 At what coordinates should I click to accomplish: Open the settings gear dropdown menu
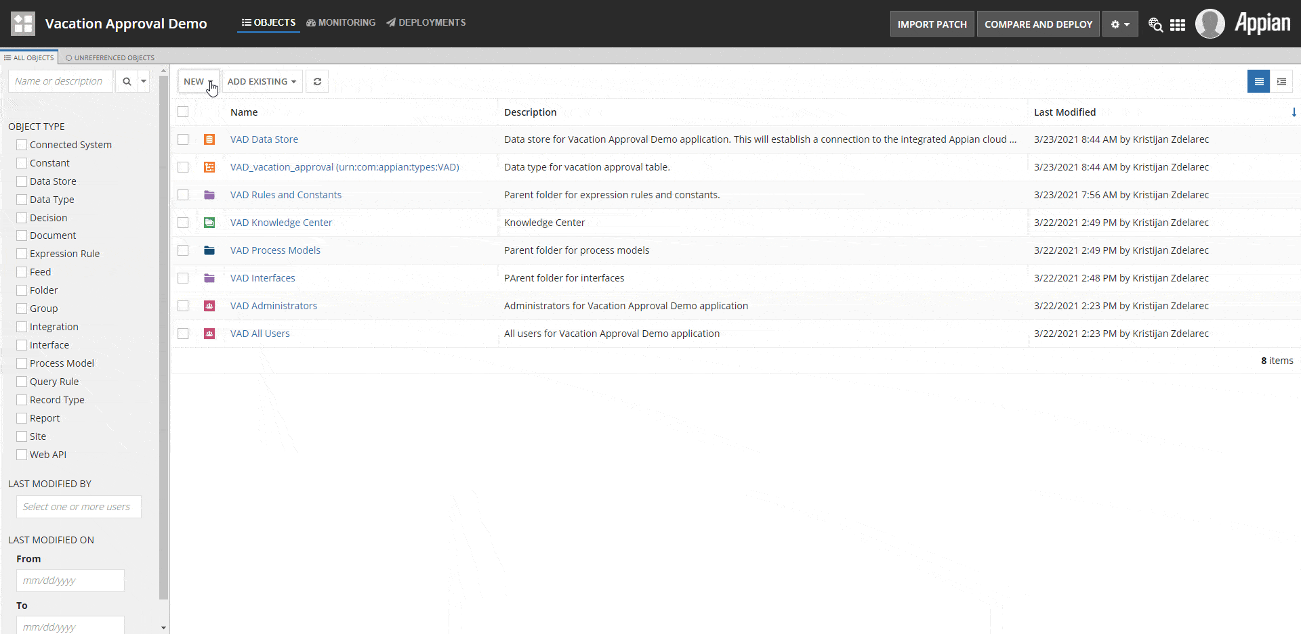tap(1119, 24)
